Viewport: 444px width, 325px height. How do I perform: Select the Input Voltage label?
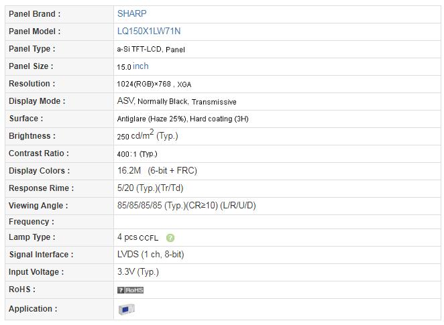click(36, 272)
